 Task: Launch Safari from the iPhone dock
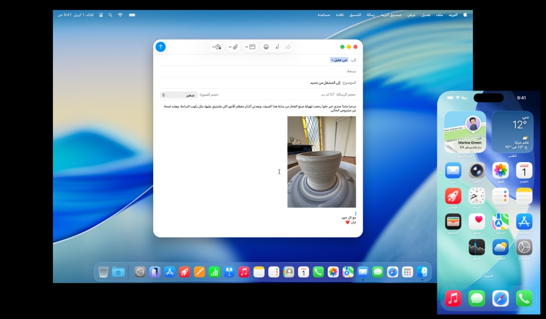[x=500, y=298]
